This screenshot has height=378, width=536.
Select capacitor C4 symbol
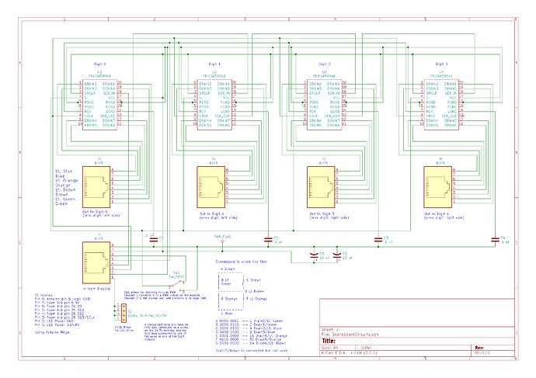495,240
